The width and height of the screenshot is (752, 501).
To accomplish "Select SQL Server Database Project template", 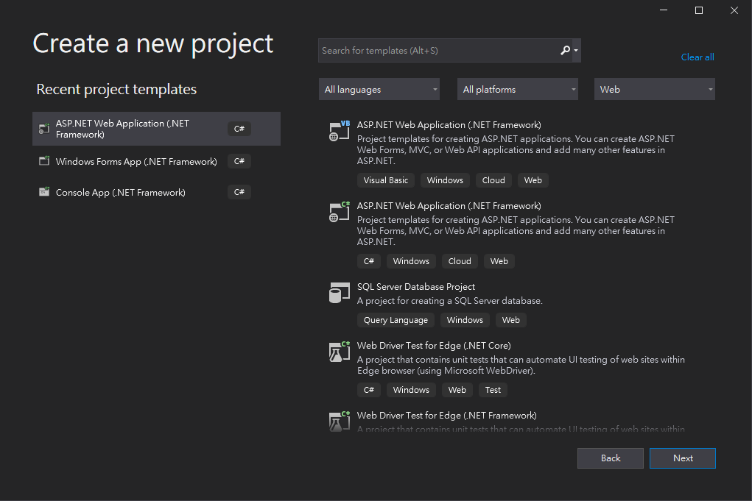I will point(416,287).
